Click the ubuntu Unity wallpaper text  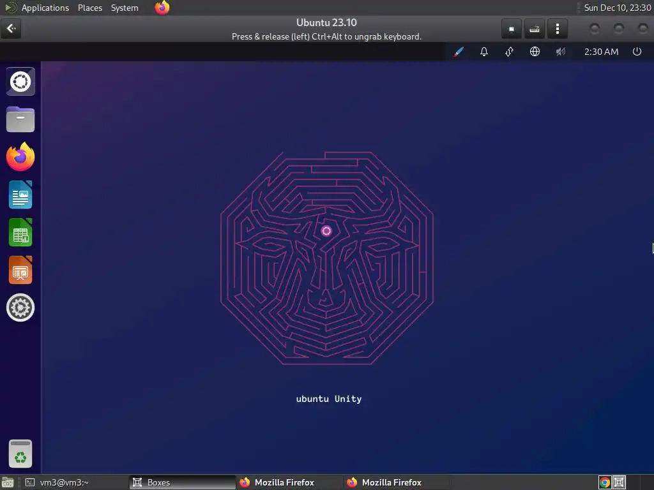[329, 399]
